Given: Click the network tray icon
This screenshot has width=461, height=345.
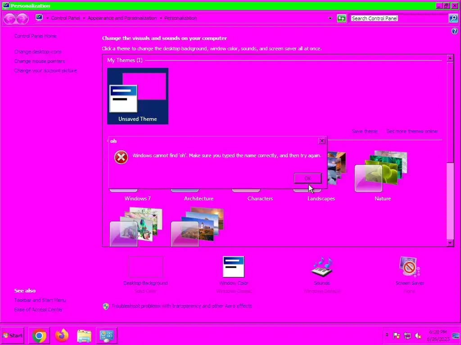Looking at the screenshot, I should [x=407, y=335].
